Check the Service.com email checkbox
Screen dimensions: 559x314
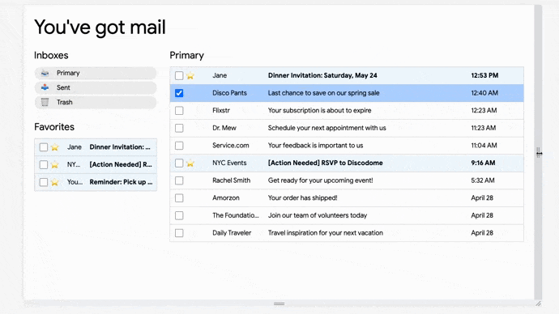(x=179, y=145)
